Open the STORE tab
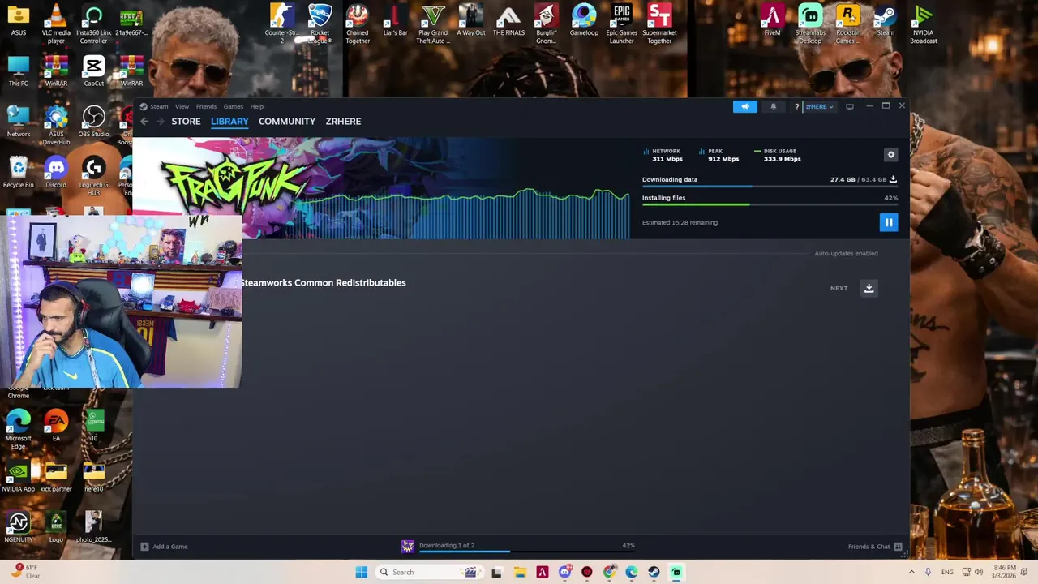Screen dimensions: 1038x584 coord(186,122)
